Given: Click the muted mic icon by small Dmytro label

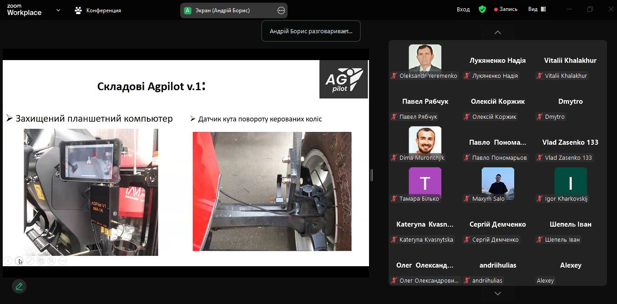Looking at the screenshot, I should pos(540,117).
